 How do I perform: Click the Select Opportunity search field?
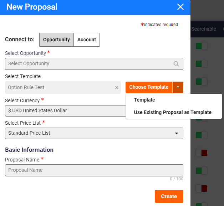(94, 64)
